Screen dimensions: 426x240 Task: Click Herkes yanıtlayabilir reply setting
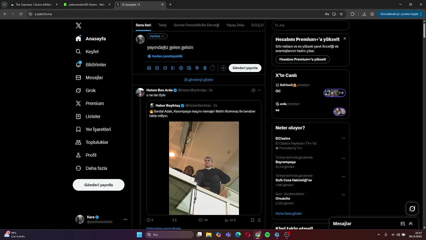pos(165,56)
